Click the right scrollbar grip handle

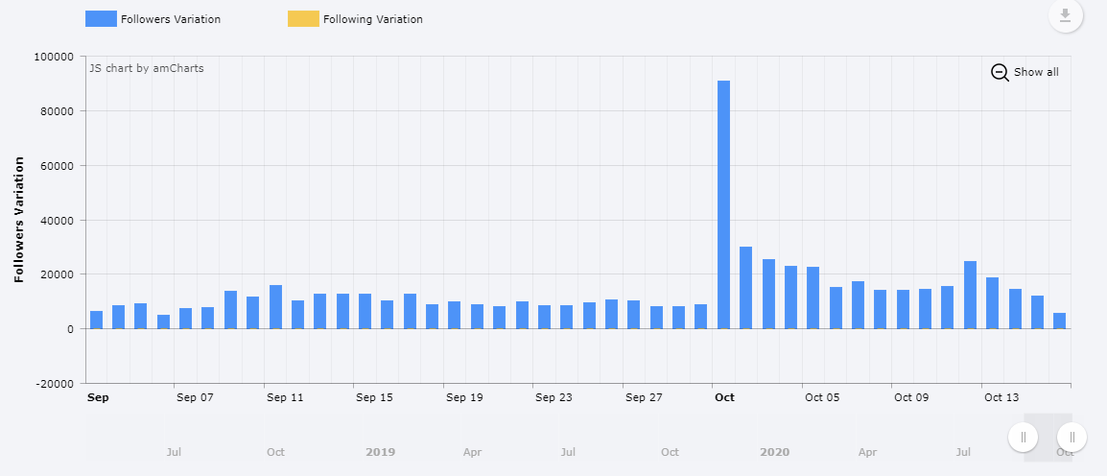click(1072, 438)
